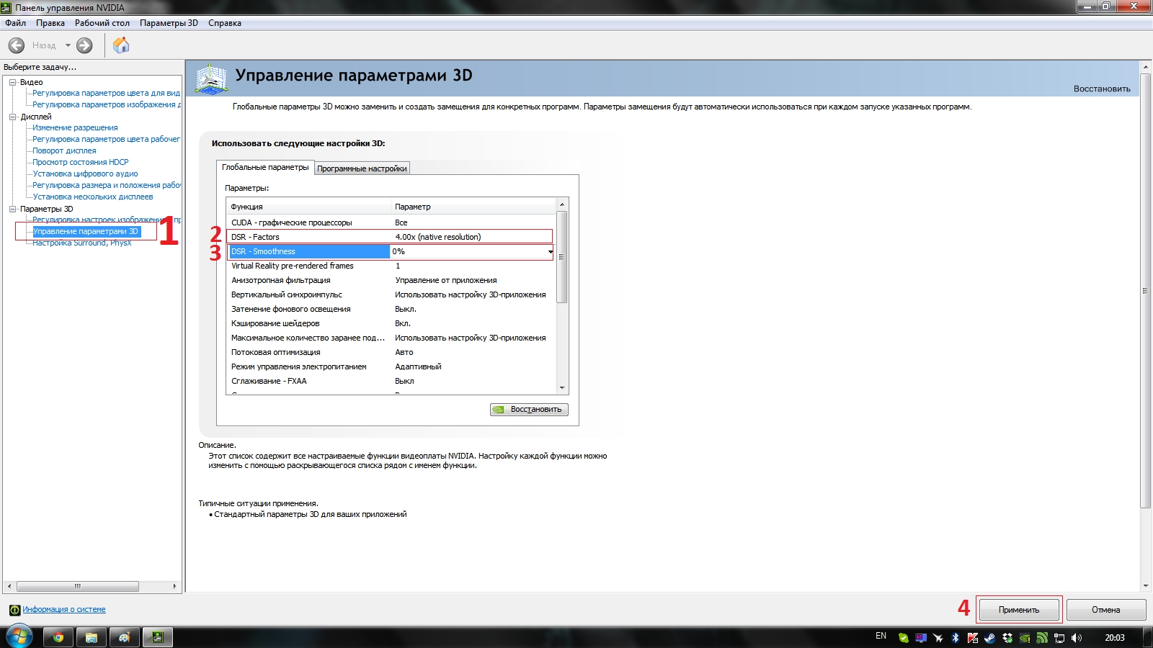Click the Forward arrow button

84,45
